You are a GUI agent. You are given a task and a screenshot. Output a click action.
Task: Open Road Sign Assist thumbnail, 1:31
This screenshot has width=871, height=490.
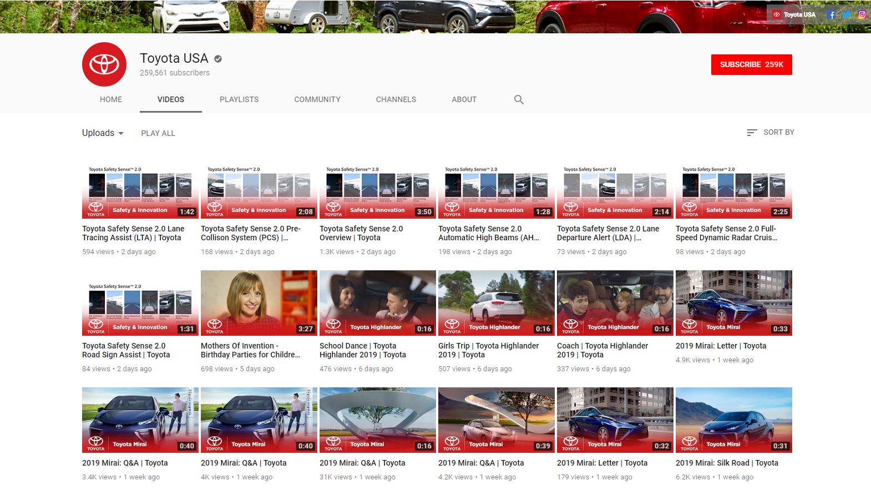point(140,303)
